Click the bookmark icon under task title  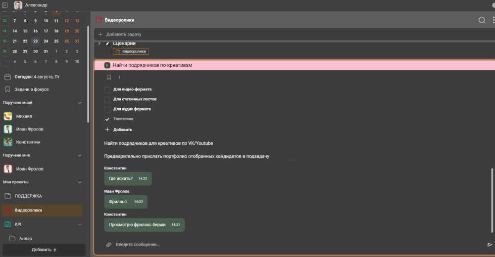pos(109,77)
